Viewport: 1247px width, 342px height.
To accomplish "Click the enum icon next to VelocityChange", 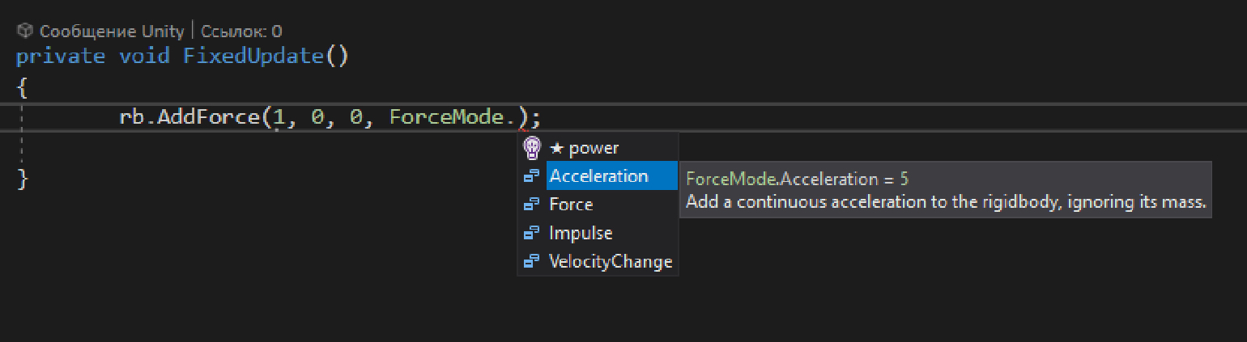I will 532,262.
